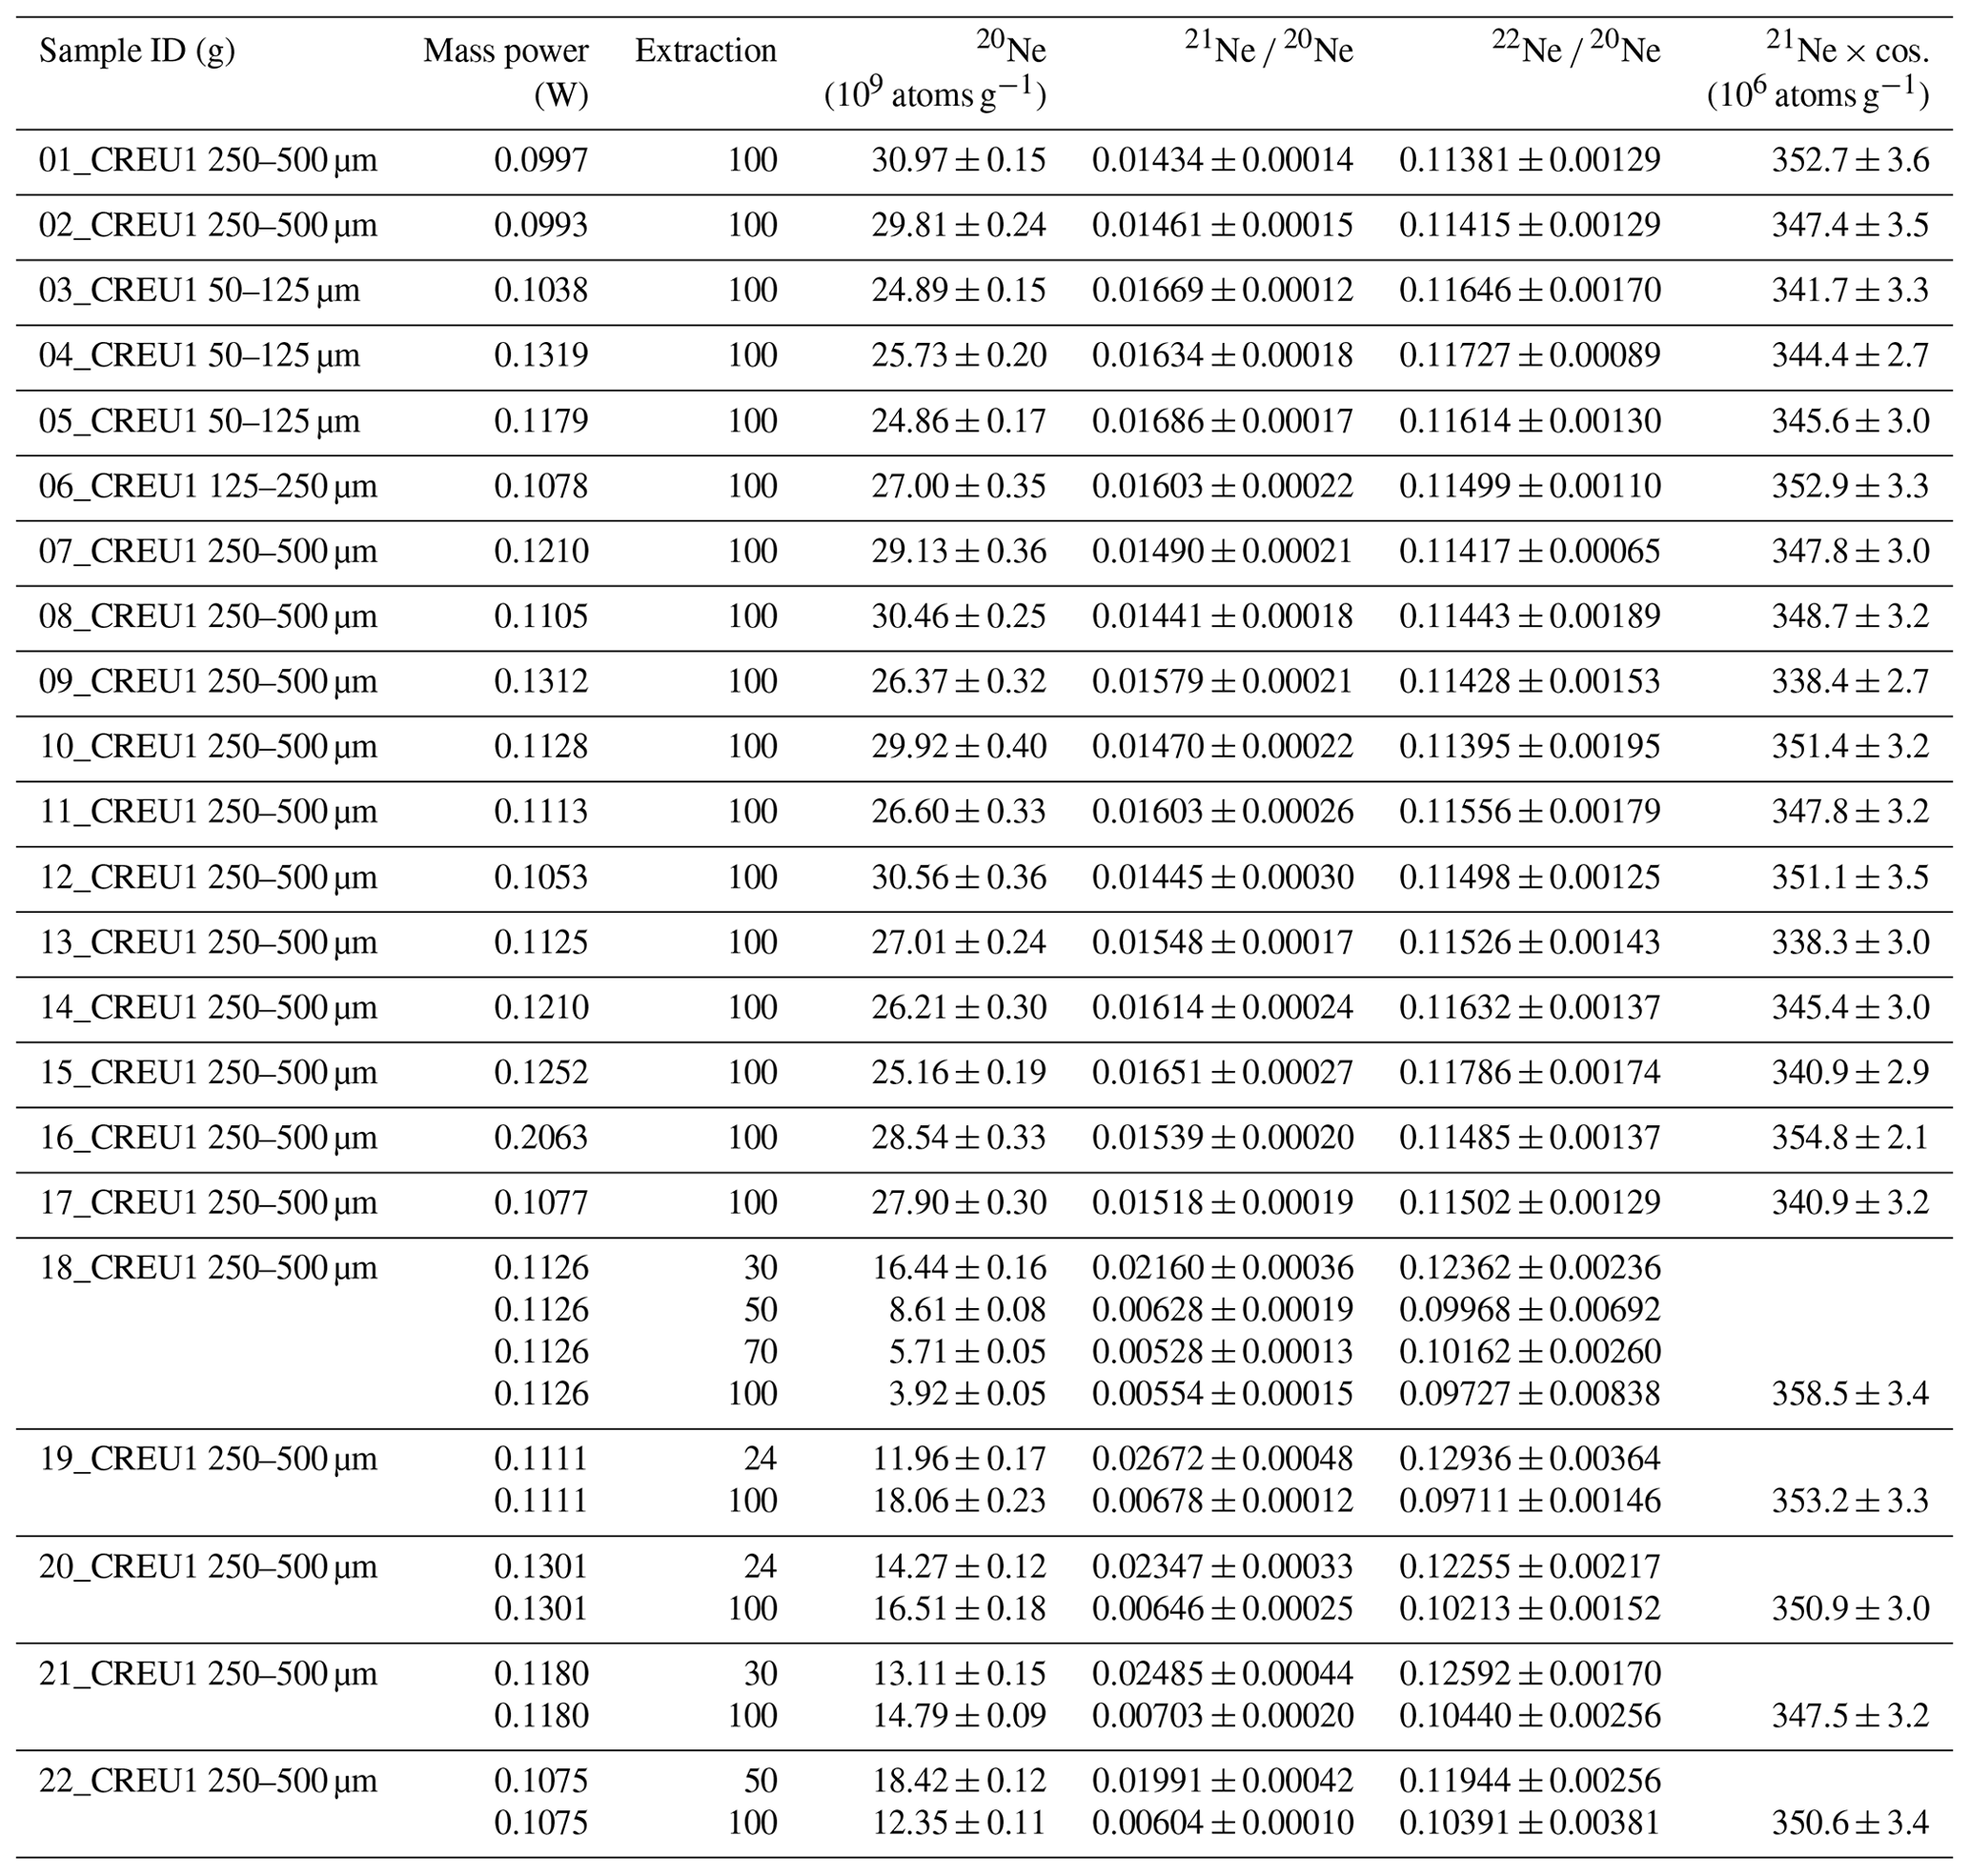Select the sample label '03_CREU1 50–125 µm'
Screen dimensions: 1970x1876
click(x=199, y=290)
